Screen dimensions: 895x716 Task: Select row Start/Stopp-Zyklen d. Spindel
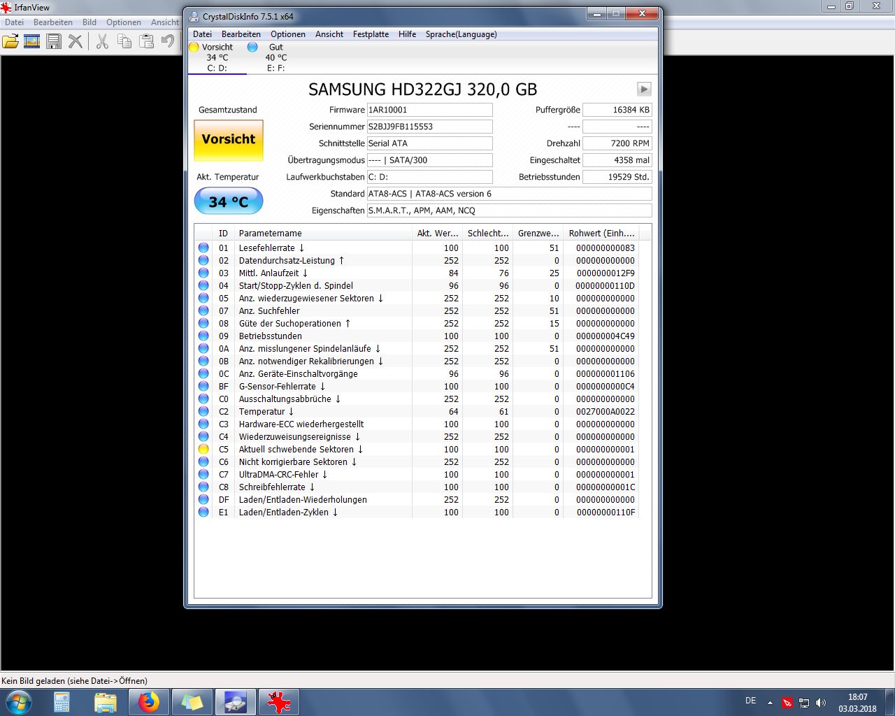(x=417, y=285)
